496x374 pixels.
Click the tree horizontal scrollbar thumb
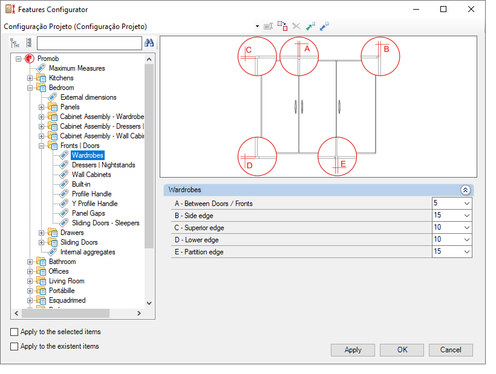point(65,314)
